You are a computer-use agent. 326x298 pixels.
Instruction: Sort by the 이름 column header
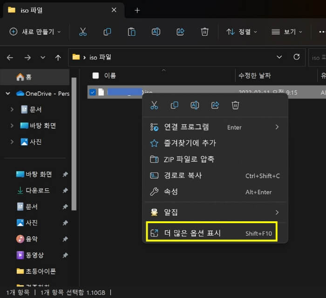(110, 75)
